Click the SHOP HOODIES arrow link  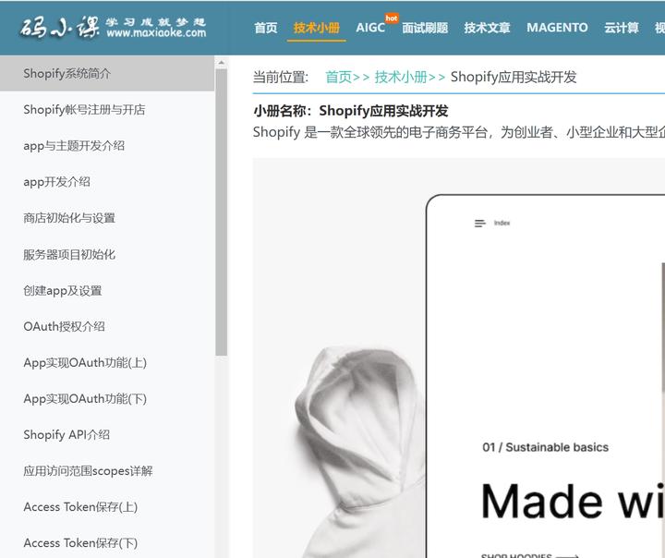pos(530,555)
